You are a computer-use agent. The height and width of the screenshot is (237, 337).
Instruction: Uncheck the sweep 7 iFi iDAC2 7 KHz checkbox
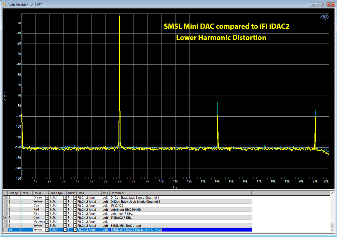coord(5,217)
